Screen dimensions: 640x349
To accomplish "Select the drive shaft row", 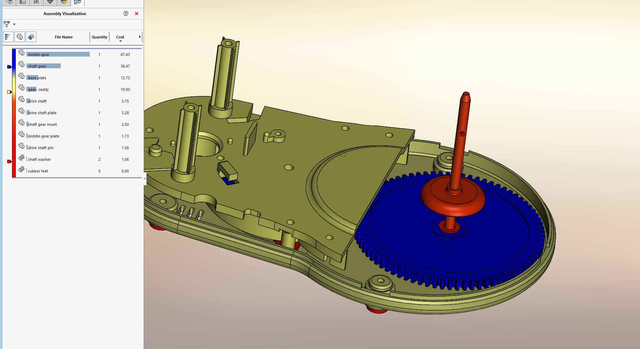I will click(x=79, y=101).
